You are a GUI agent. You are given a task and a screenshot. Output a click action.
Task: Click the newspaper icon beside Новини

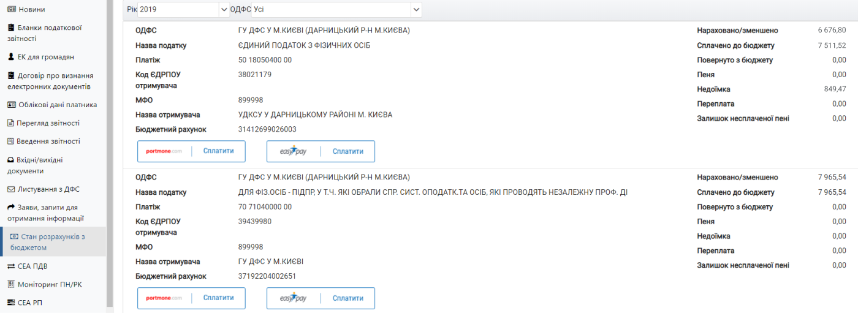[11, 9]
